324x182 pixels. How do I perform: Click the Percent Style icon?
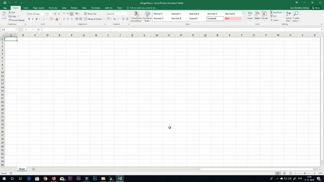pos(114,19)
